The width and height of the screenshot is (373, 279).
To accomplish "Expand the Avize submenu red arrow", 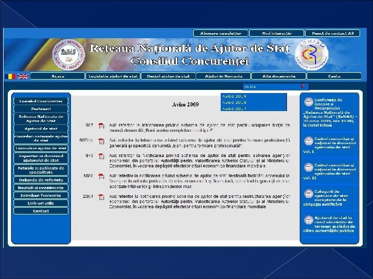I will point(303,86).
